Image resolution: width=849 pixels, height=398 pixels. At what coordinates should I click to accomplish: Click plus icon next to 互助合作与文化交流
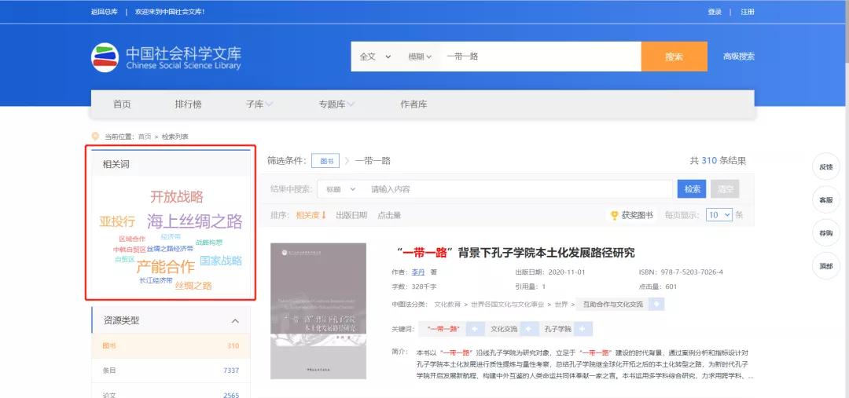656,305
